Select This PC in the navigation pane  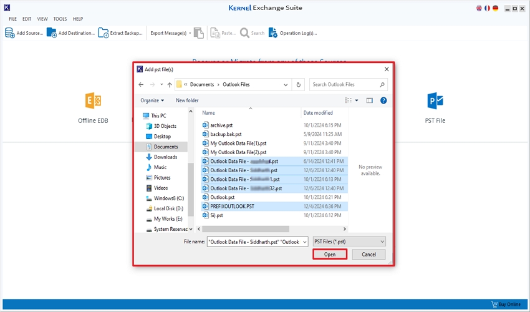[x=155, y=115]
